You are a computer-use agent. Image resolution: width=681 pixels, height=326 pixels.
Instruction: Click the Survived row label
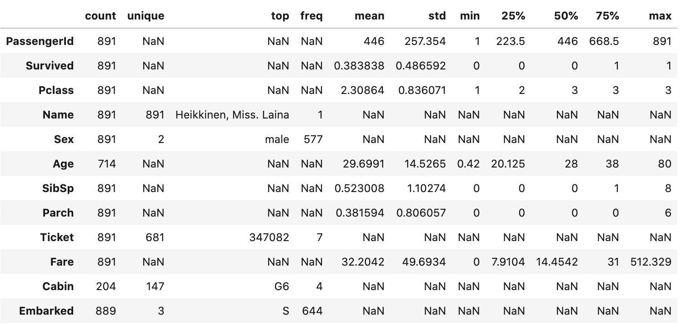click(50, 66)
